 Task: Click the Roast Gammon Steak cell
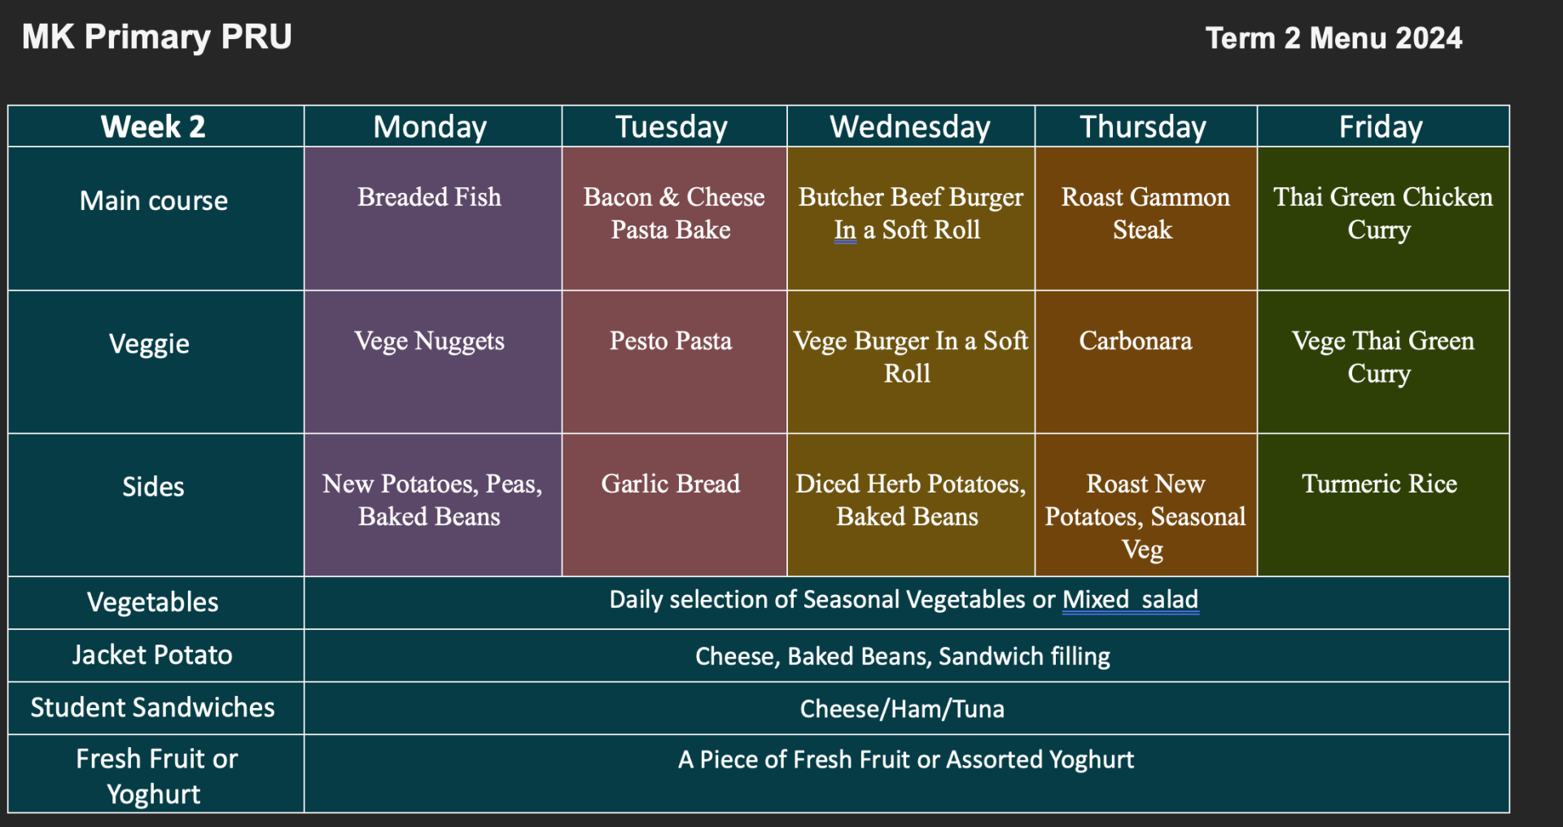1145,218
